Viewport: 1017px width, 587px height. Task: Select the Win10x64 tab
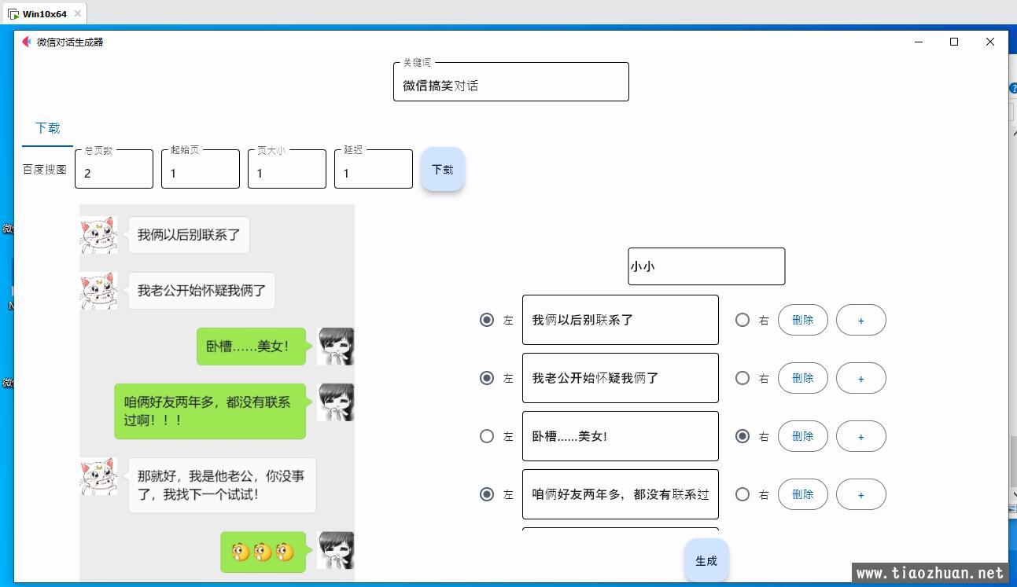[x=45, y=14]
